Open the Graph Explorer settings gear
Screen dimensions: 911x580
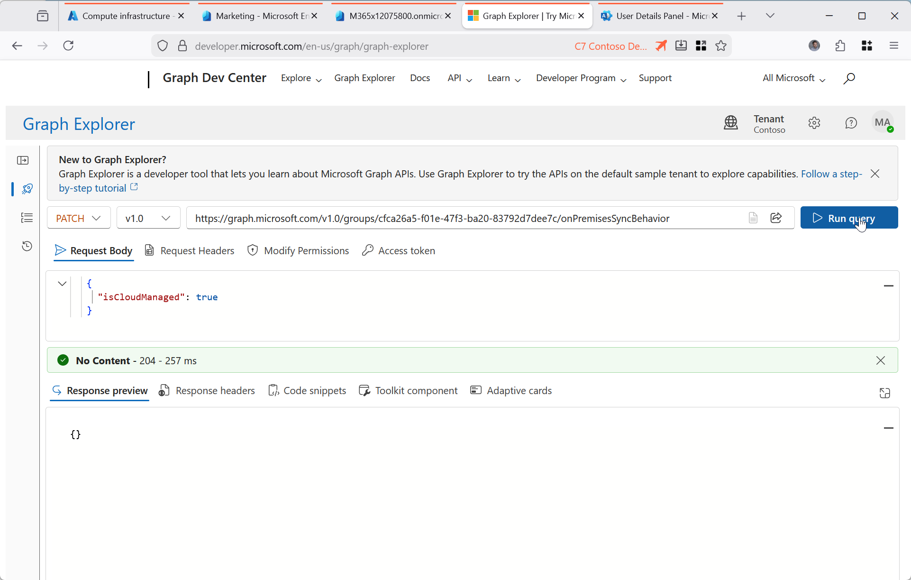(x=814, y=123)
